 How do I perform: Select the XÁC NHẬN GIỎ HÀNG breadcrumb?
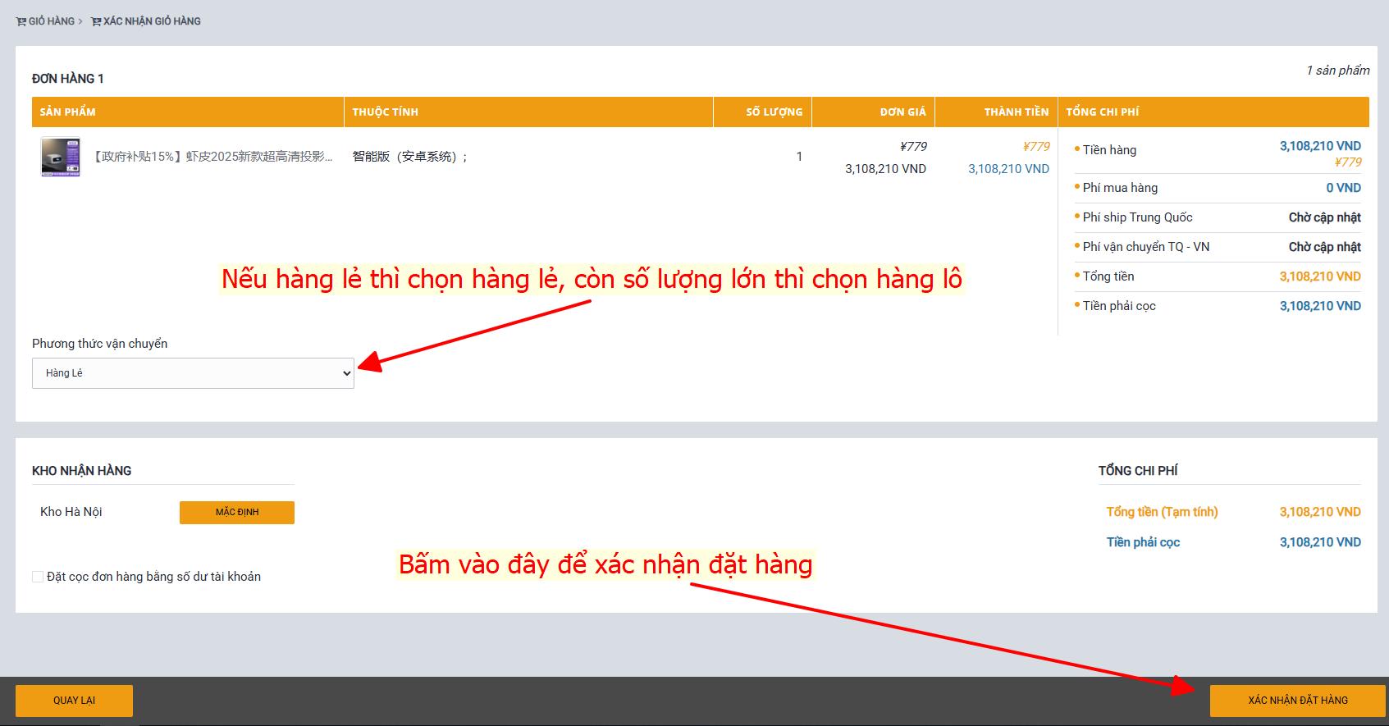pos(152,21)
